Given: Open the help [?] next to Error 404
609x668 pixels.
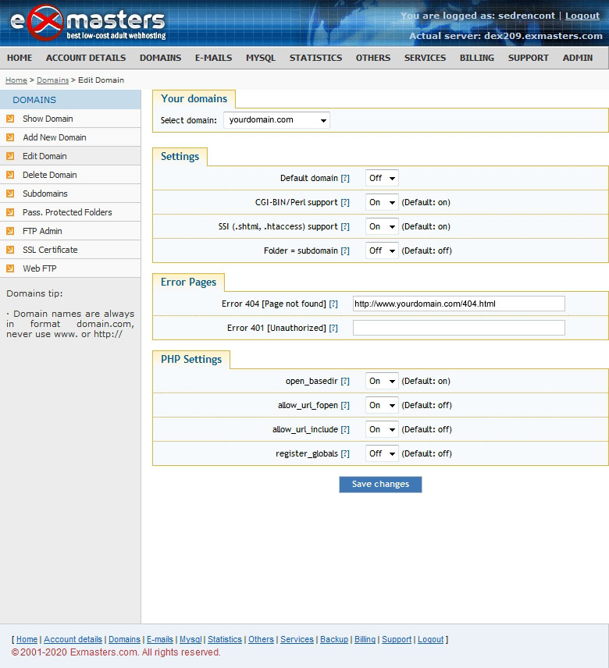Looking at the screenshot, I should point(333,304).
